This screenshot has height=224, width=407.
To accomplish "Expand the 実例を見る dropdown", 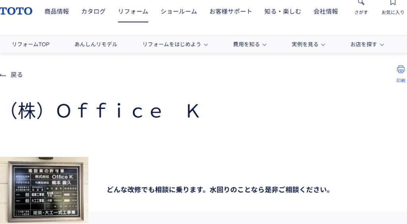I will click(x=308, y=44).
